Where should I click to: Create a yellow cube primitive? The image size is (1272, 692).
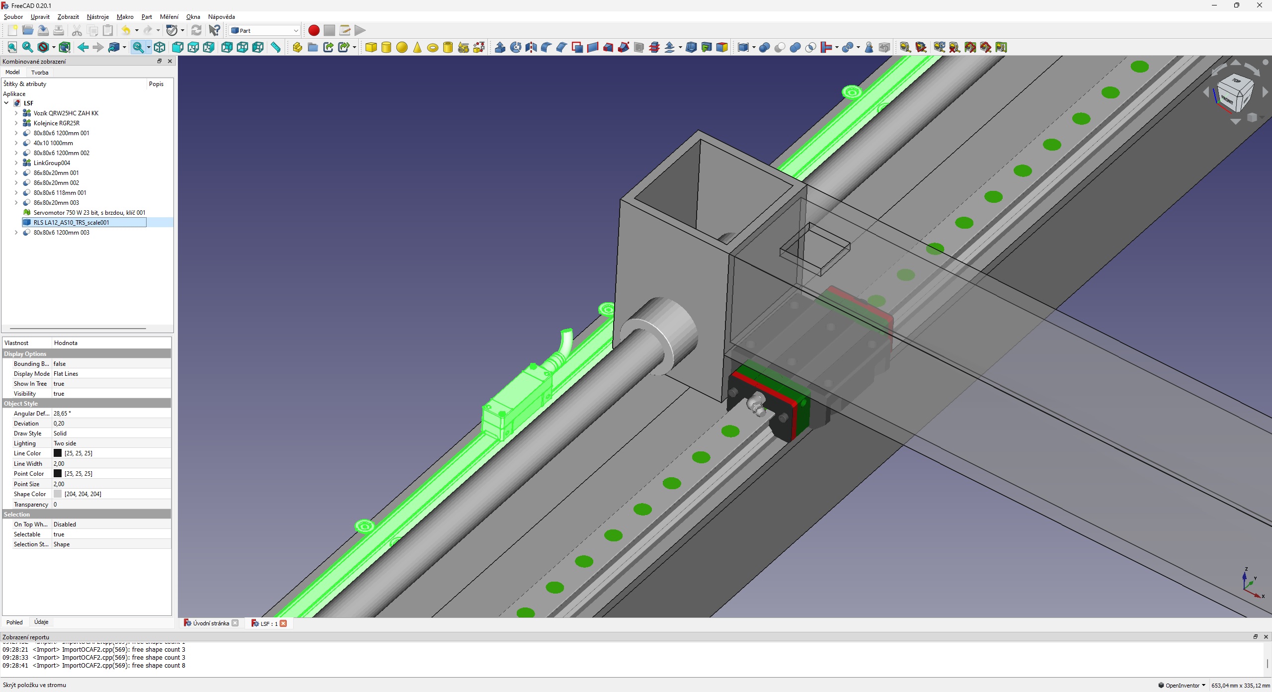click(x=371, y=47)
